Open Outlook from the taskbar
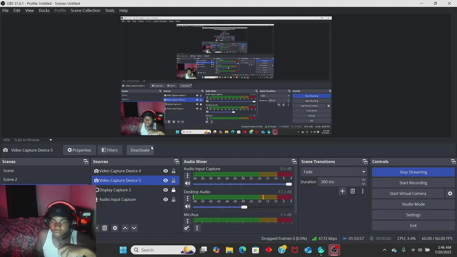 pyautogui.click(x=308, y=250)
